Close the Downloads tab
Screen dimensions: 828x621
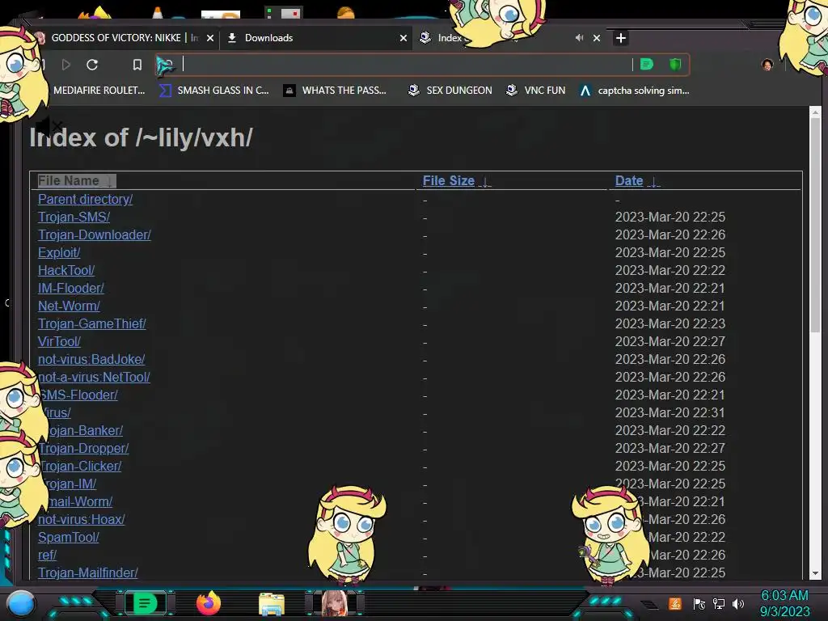[x=403, y=38]
